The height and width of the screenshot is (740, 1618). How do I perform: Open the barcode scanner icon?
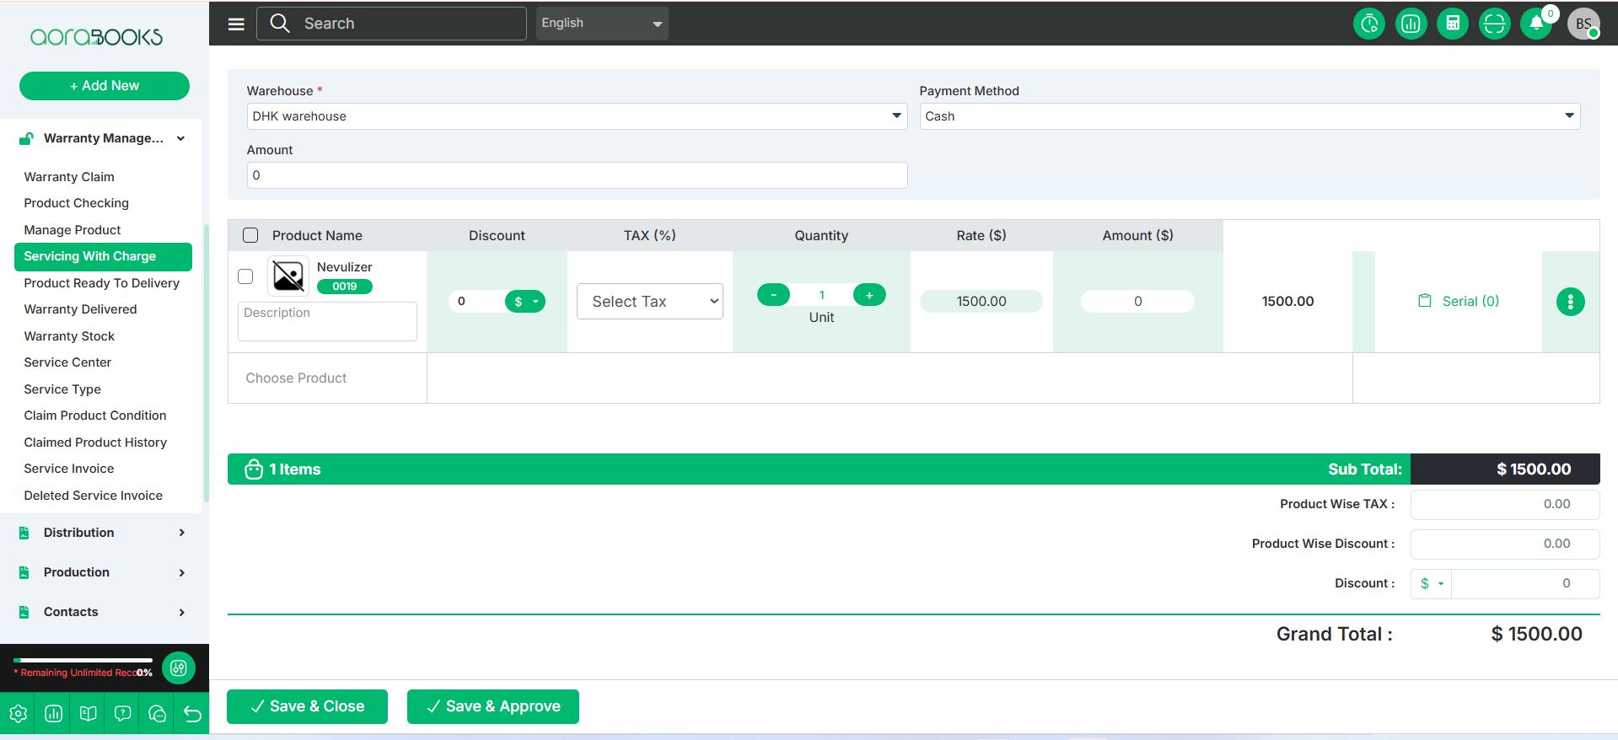(x=1494, y=24)
